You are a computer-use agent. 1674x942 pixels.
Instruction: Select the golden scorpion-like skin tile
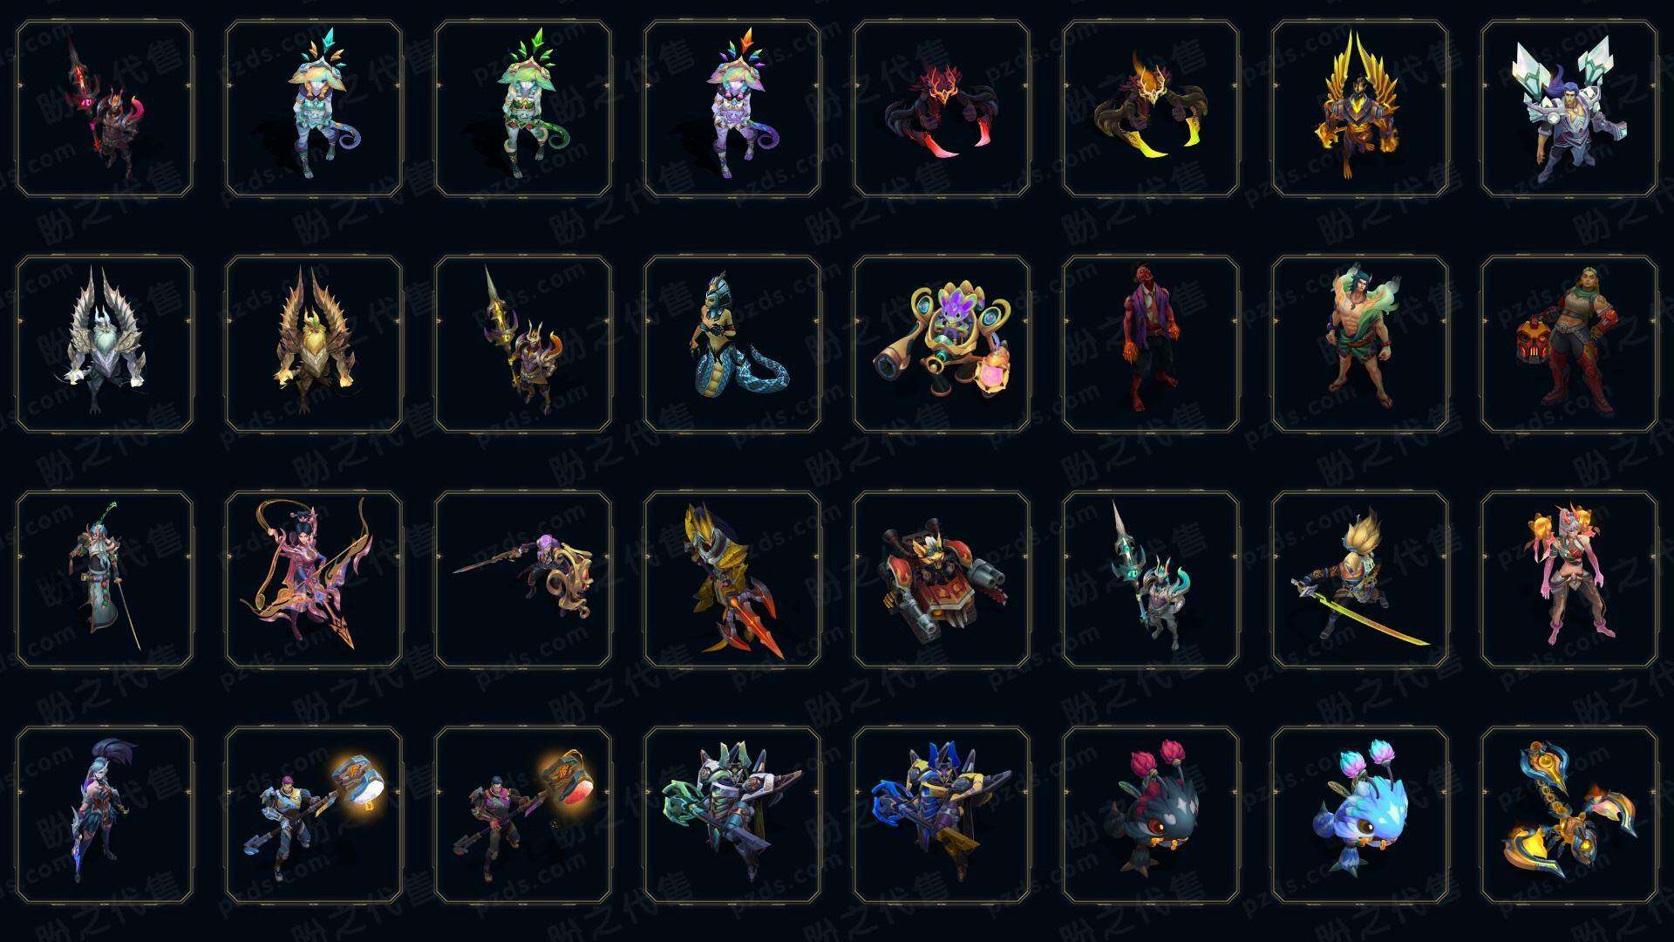(x=1569, y=815)
